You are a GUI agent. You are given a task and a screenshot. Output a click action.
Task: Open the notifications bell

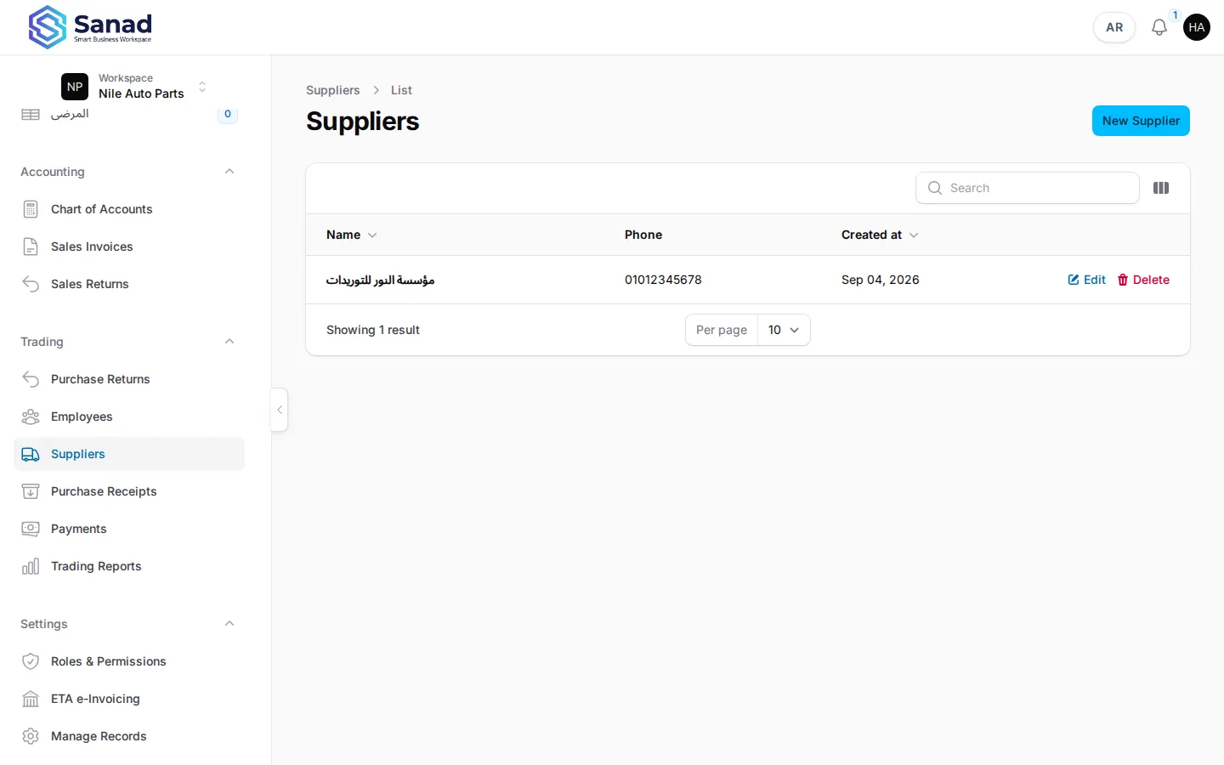tap(1159, 27)
